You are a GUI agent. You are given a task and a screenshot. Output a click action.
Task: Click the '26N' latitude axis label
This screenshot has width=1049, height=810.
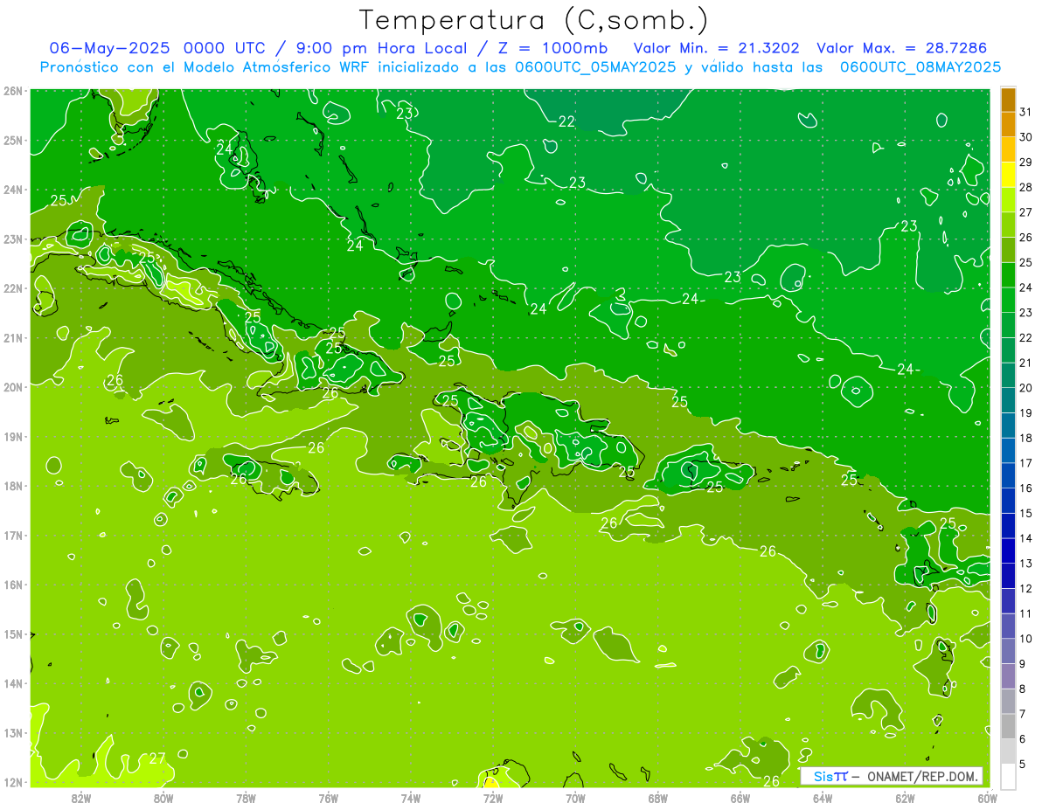point(13,91)
